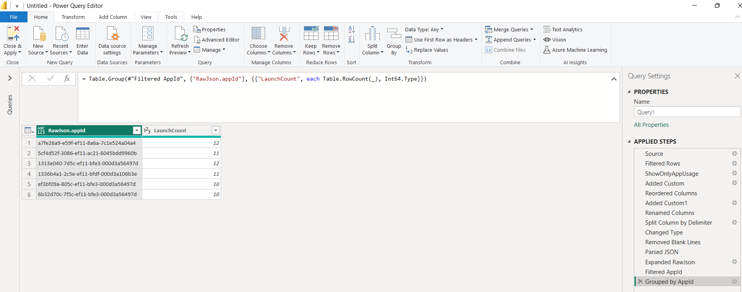This screenshot has height=292, width=742.
Task: Delete the Grouped by AppId step
Action: (x=640, y=281)
